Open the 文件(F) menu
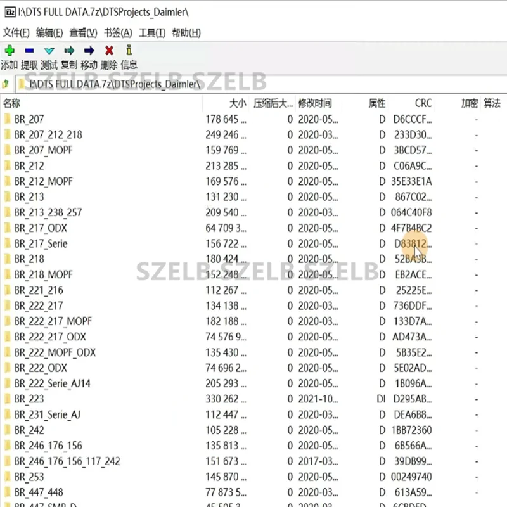This screenshot has width=507, height=507. click(x=16, y=33)
